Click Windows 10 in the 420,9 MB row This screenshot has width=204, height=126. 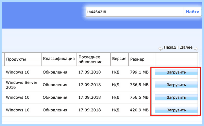coord(18,110)
